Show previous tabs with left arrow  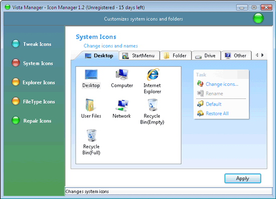[x=257, y=55]
